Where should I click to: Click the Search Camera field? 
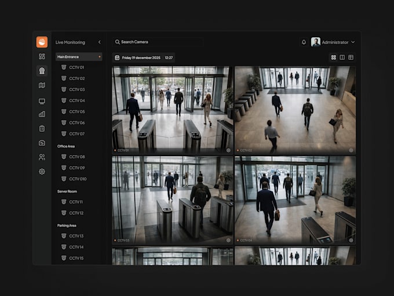(x=158, y=42)
